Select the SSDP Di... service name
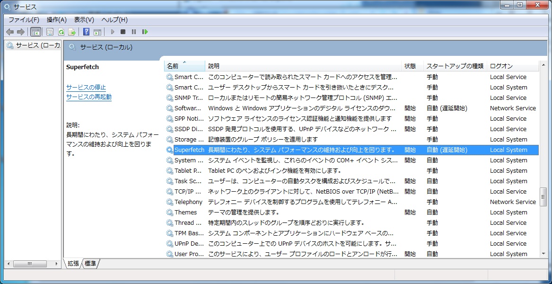Screen dimensions: 552x284 [188, 129]
